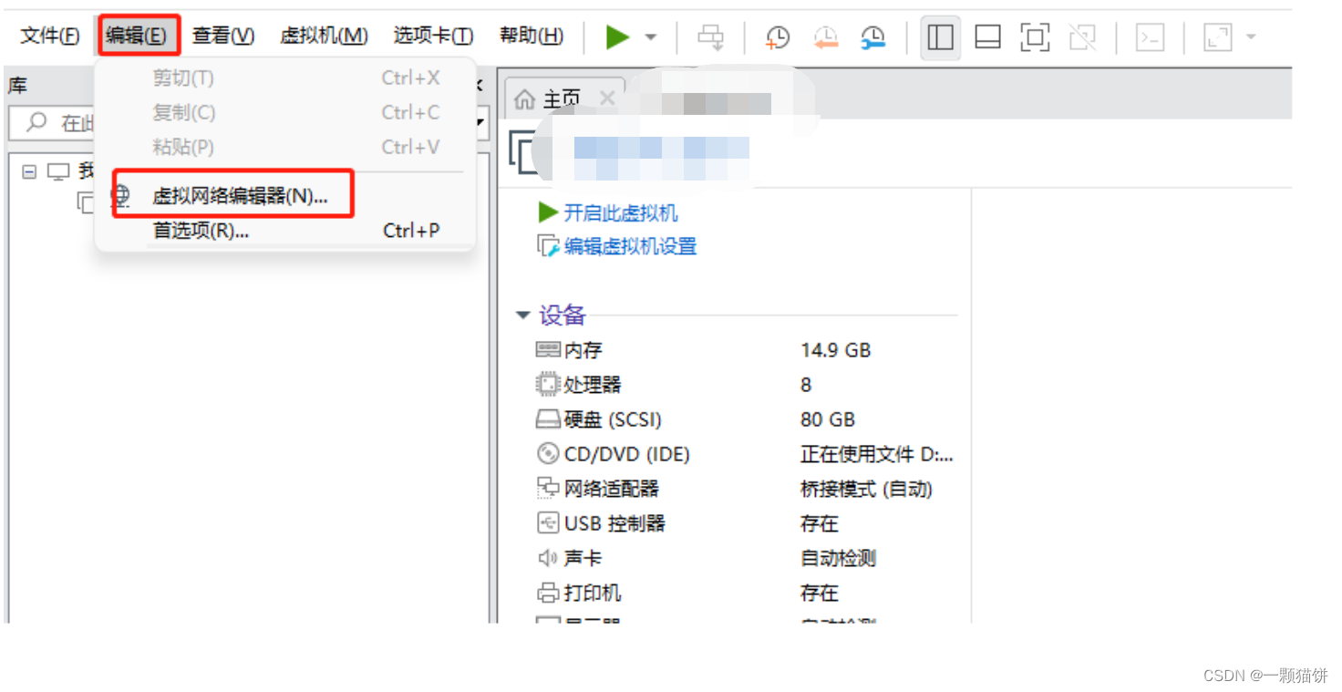Click the USB controller icon
Image resolution: width=1342 pixels, height=692 pixels.
547,523
